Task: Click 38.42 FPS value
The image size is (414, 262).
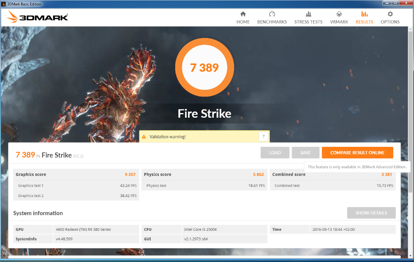Action: click(x=128, y=195)
